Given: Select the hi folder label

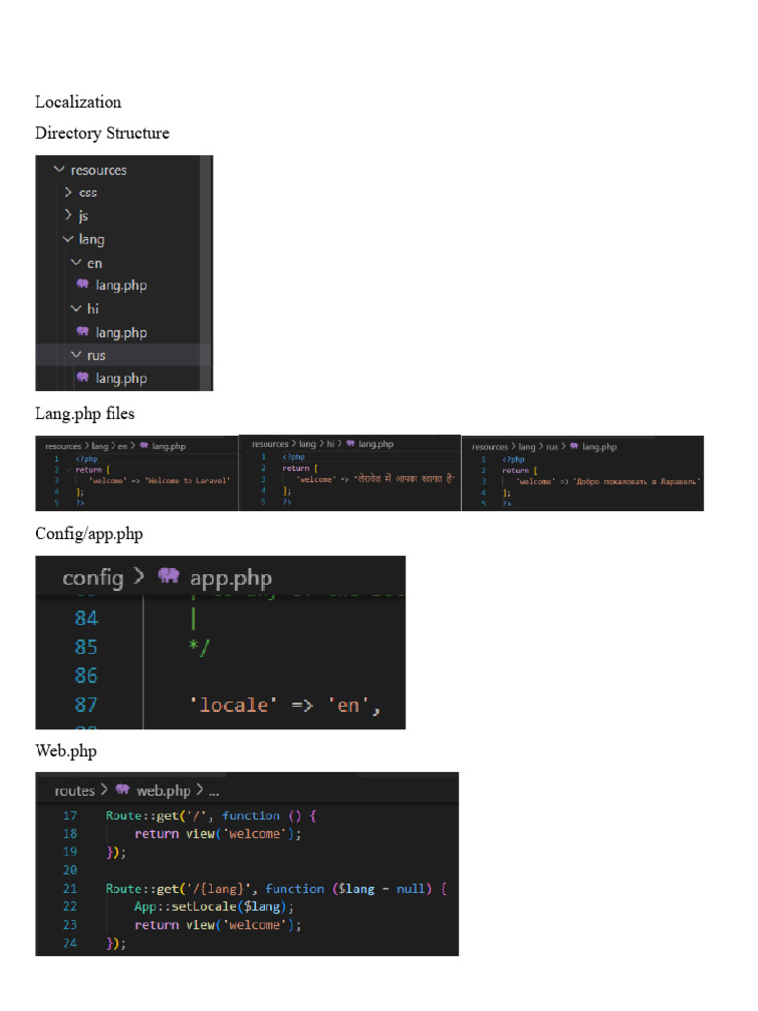Looking at the screenshot, I should (x=93, y=309).
